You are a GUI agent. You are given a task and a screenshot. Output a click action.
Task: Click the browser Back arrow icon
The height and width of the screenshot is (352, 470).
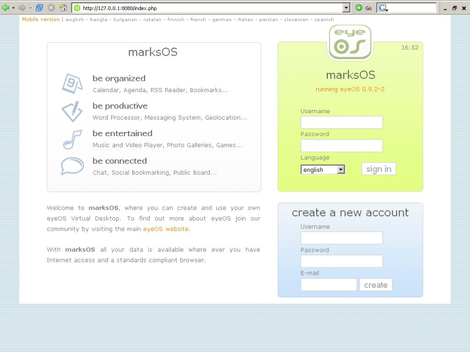[x=5, y=8]
